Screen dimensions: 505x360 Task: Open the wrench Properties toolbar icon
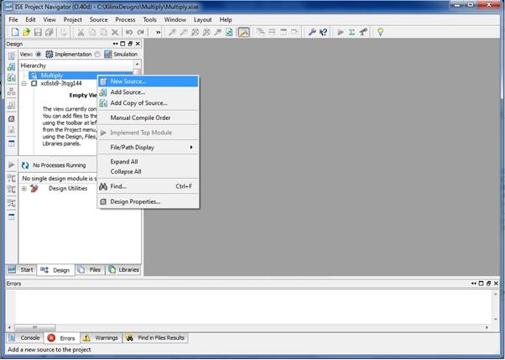click(312, 32)
